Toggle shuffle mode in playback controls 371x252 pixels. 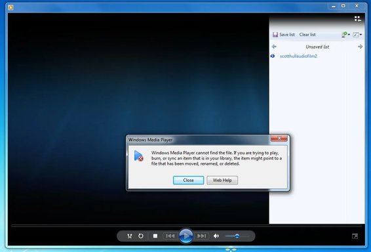click(x=129, y=236)
